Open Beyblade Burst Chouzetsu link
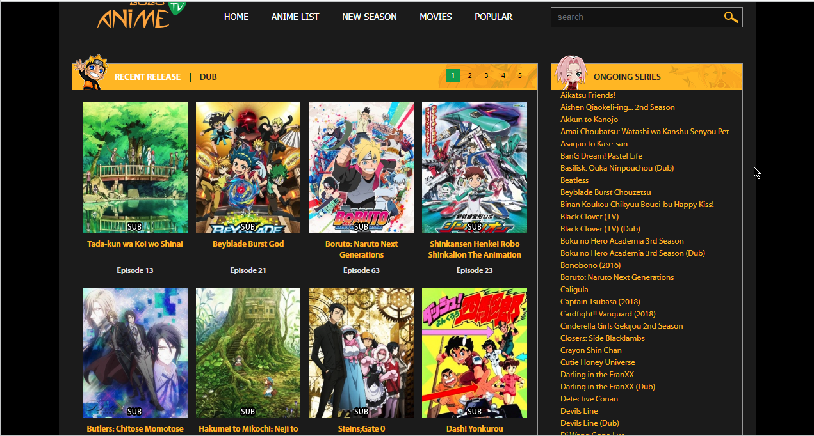 pos(605,192)
